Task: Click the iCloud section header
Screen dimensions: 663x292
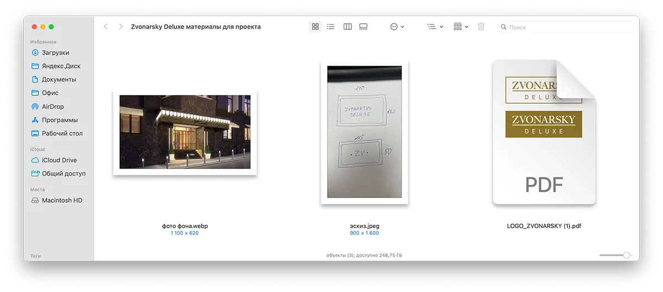Action: tap(38, 149)
